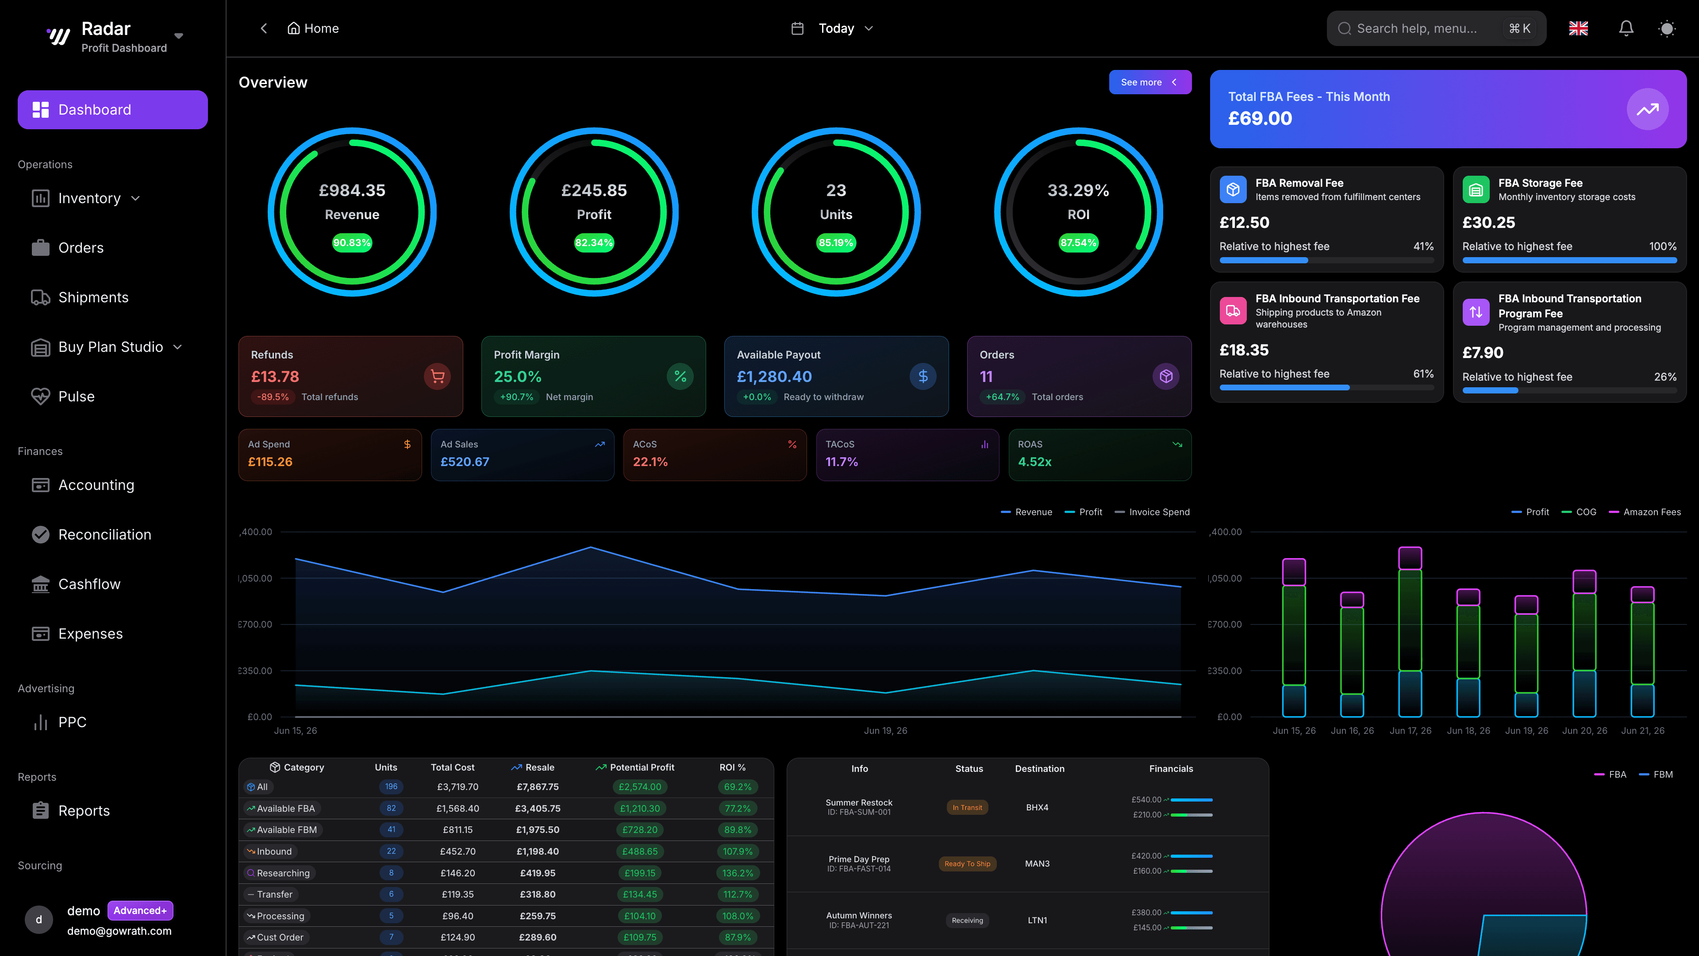Click the Inbound Transportation Fee truck icon
The width and height of the screenshot is (1699, 956).
coord(1233,311)
